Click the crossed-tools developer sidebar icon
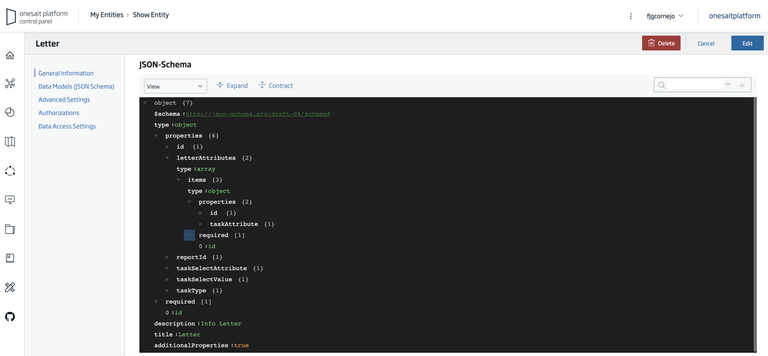The height and width of the screenshot is (356, 768). (x=10, y=287)
